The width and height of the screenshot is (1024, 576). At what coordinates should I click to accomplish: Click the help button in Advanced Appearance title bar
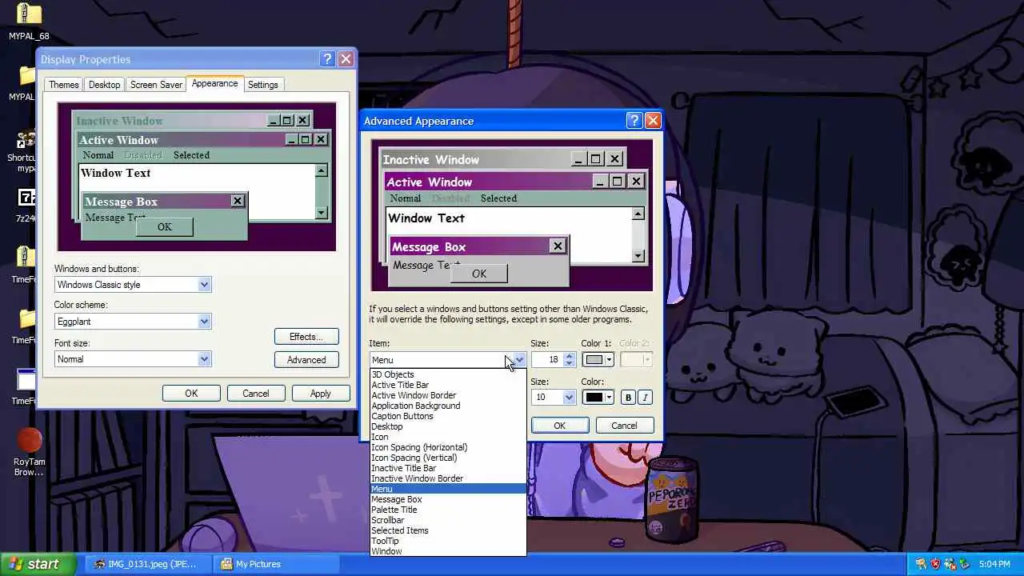(x=634, y=121)
